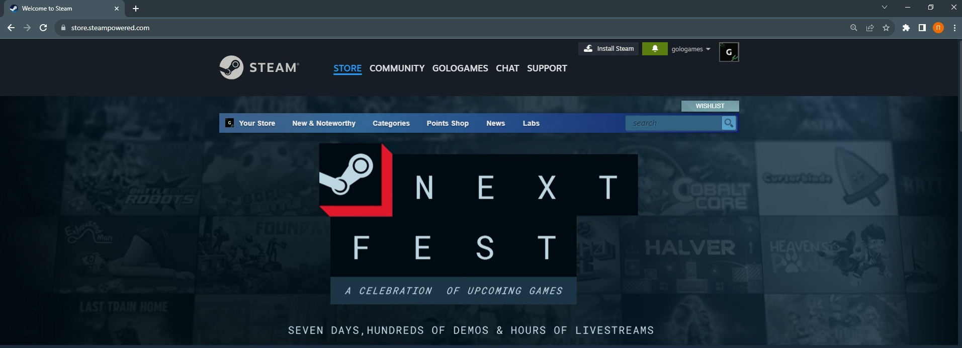Open CHAT from the header
This screenshot has width=962, height=348.
507,68
